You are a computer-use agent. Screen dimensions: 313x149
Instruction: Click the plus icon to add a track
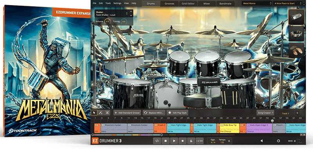click(x=297, y=113)
